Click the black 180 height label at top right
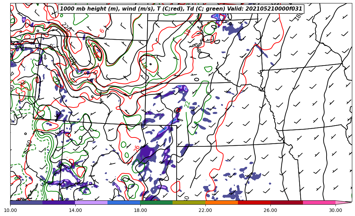The height and width of the screenshot is (216, 355). 298,16
